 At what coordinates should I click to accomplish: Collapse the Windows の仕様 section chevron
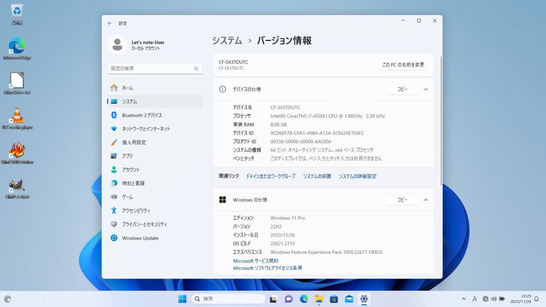tap(425, 200)
